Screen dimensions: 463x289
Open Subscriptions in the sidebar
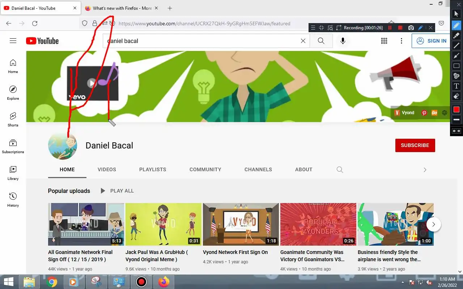pos(13,146)
